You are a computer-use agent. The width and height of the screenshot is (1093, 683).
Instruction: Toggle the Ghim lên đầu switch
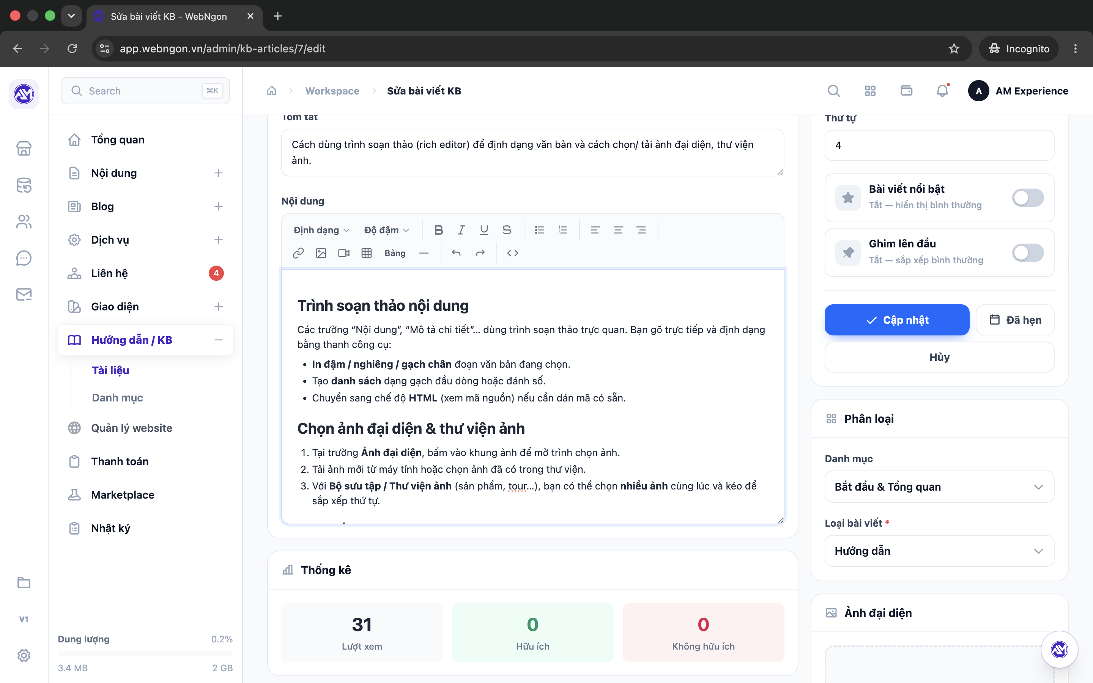(1028, 252)
